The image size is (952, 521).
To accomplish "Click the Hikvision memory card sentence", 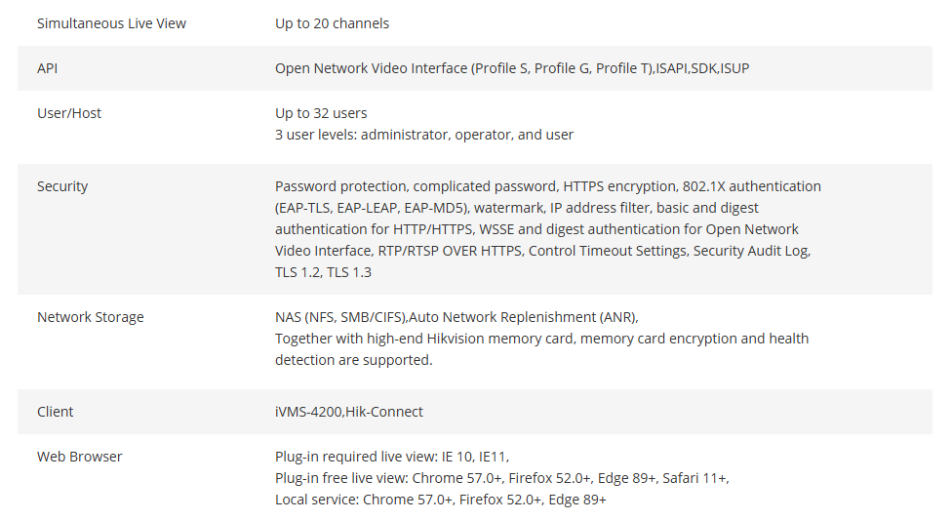I will click(541, 349).
